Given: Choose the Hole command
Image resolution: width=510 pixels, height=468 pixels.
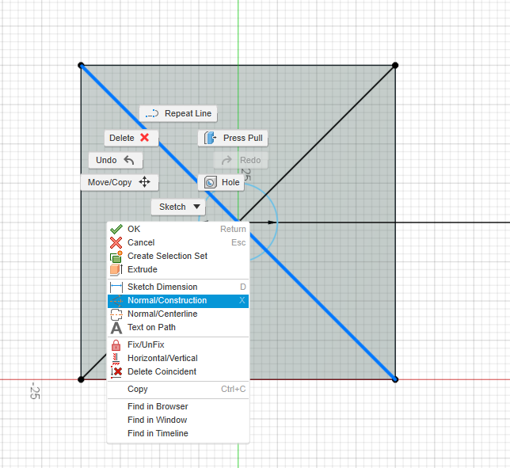Looking at the screenshot, I should click(221, 182).
